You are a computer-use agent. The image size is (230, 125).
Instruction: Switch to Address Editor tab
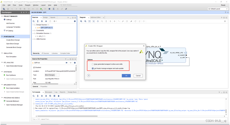tap(96, 17)
